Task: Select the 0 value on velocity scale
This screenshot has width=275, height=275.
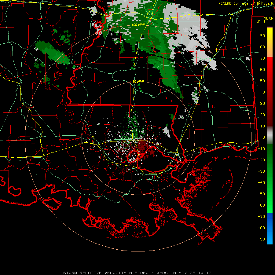Action: (264, 137)
